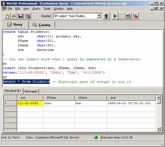Click the ssn column header in results

pos(30,98)
